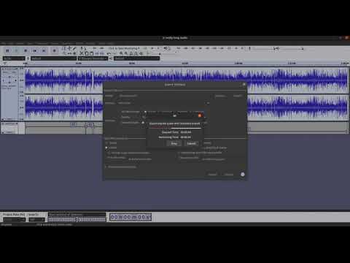
Task: Open the recording device dropdown
Action: 53,58
